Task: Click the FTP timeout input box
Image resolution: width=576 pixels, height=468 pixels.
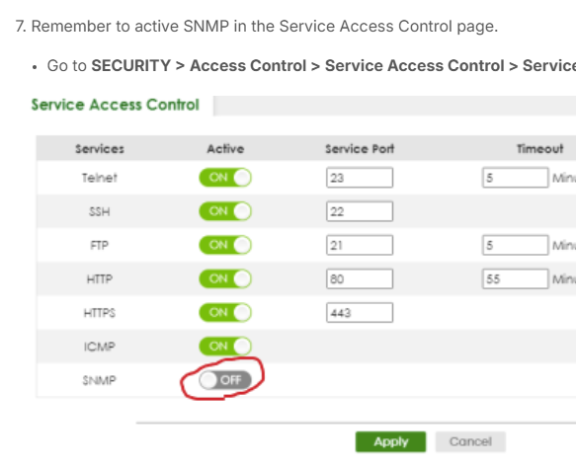Action: [x=516, y=245]
